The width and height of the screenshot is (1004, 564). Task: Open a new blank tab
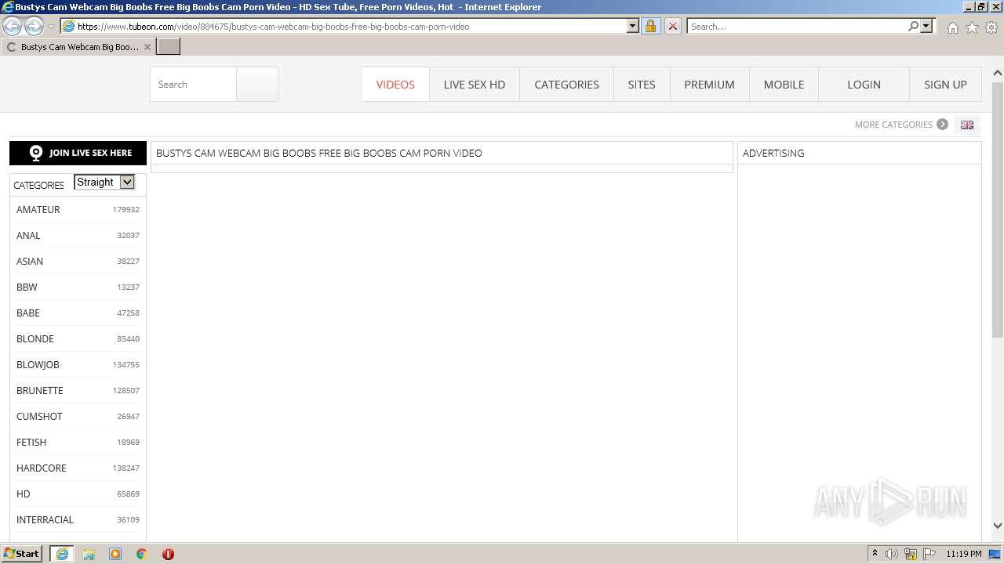[169, 46]
